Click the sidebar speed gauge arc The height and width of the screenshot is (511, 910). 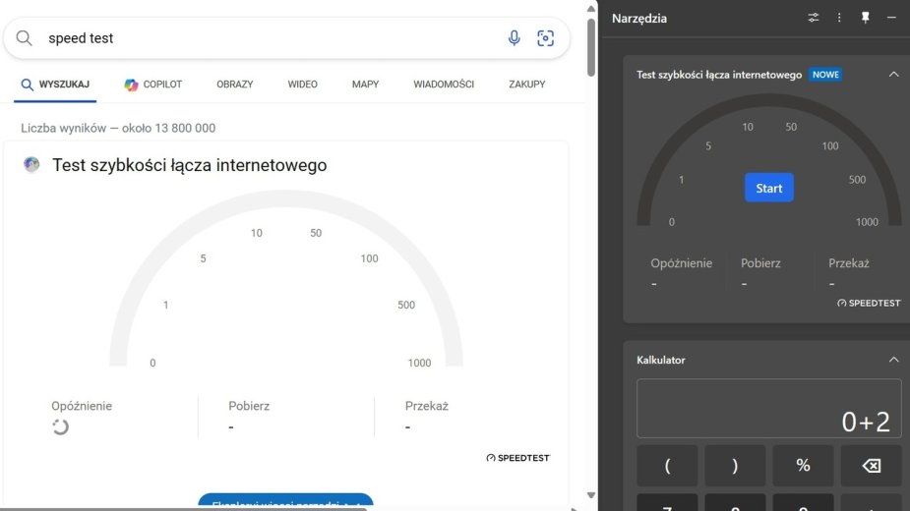coord(769,100)
